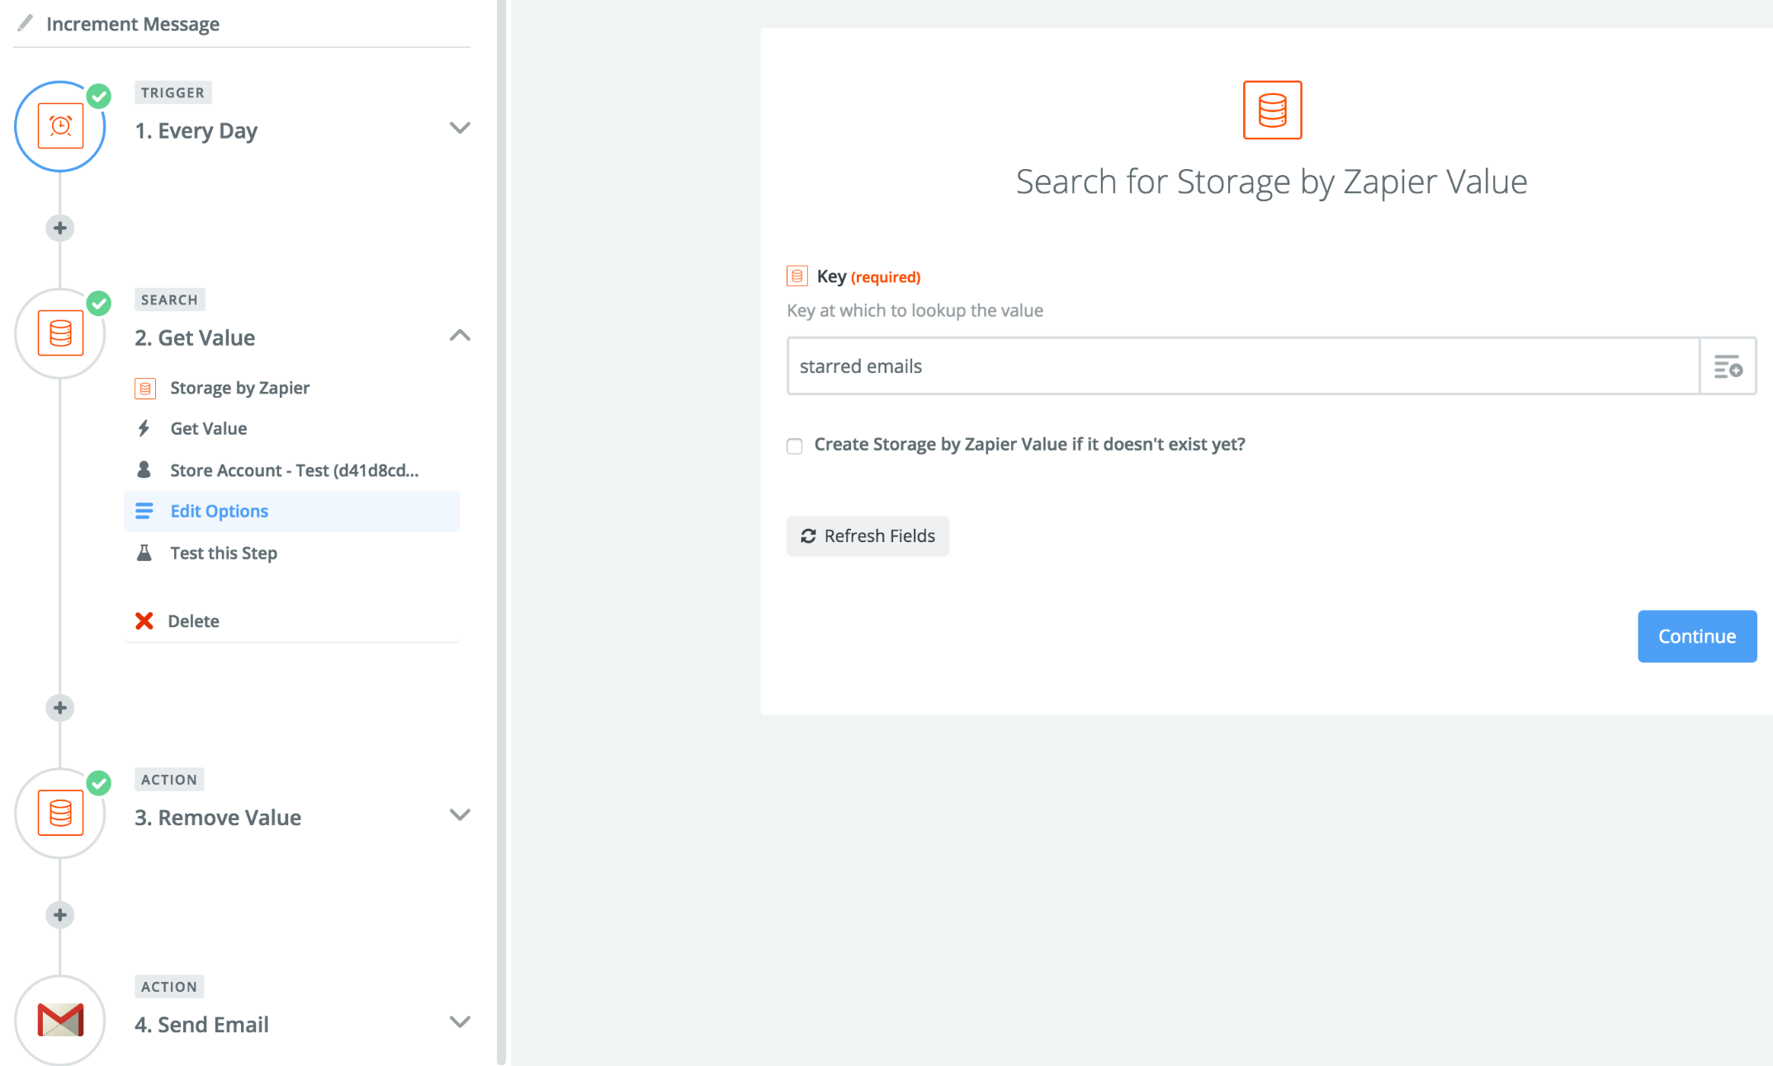Click the red X delete icon
The width and height of the screenshot is (1773, 1066).
click(144, 620)
